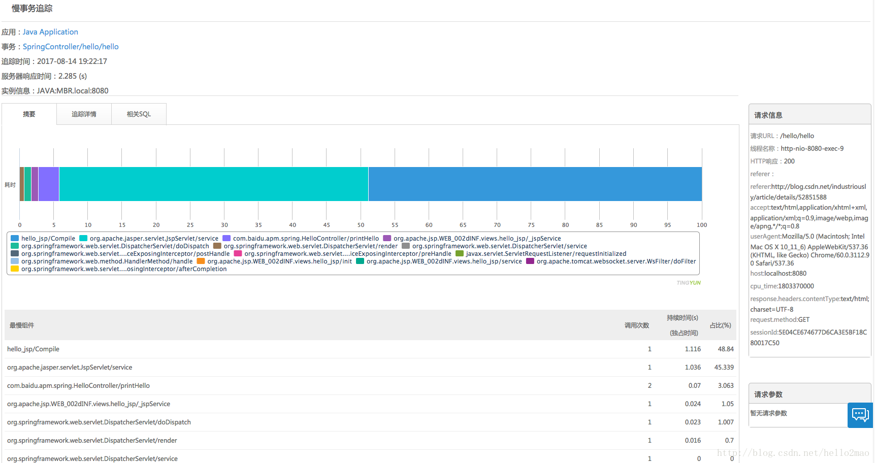Click the 调用次数 column header

(637, 325)
